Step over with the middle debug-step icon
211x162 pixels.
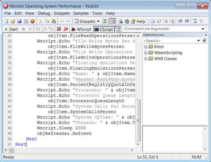tap(44, 29)
